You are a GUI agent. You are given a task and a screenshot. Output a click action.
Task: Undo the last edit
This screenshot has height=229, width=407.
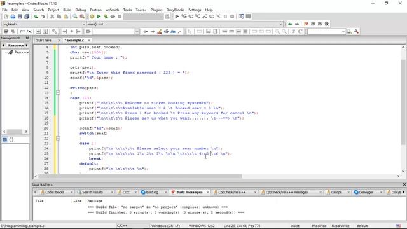[x=36, y=17]
